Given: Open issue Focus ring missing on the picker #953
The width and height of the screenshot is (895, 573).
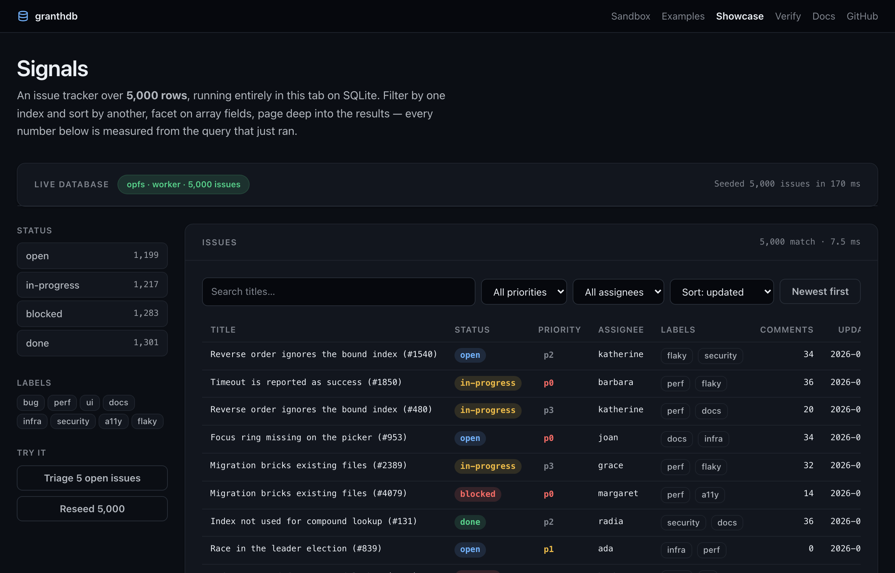Looking at the screenshot, I should (x=308, y=437).
